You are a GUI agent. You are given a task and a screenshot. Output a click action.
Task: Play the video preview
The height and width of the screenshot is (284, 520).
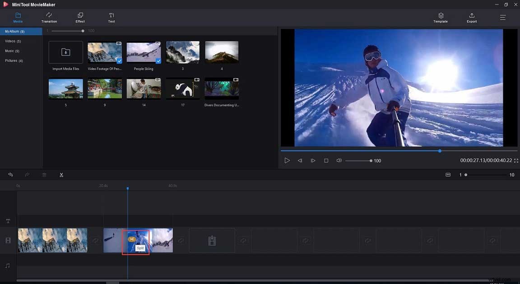pyautogui.click(x=287, y=160)
